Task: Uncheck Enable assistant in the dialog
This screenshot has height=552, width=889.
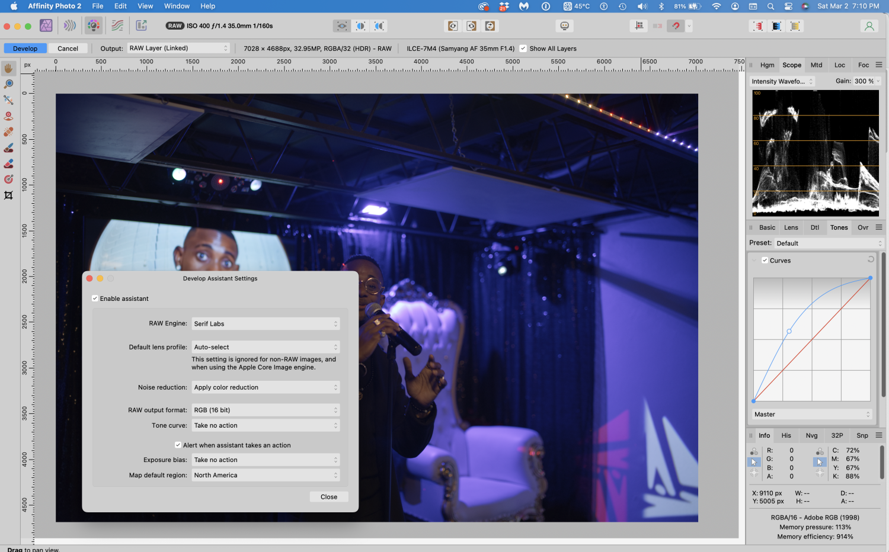Action: point(95,299)
